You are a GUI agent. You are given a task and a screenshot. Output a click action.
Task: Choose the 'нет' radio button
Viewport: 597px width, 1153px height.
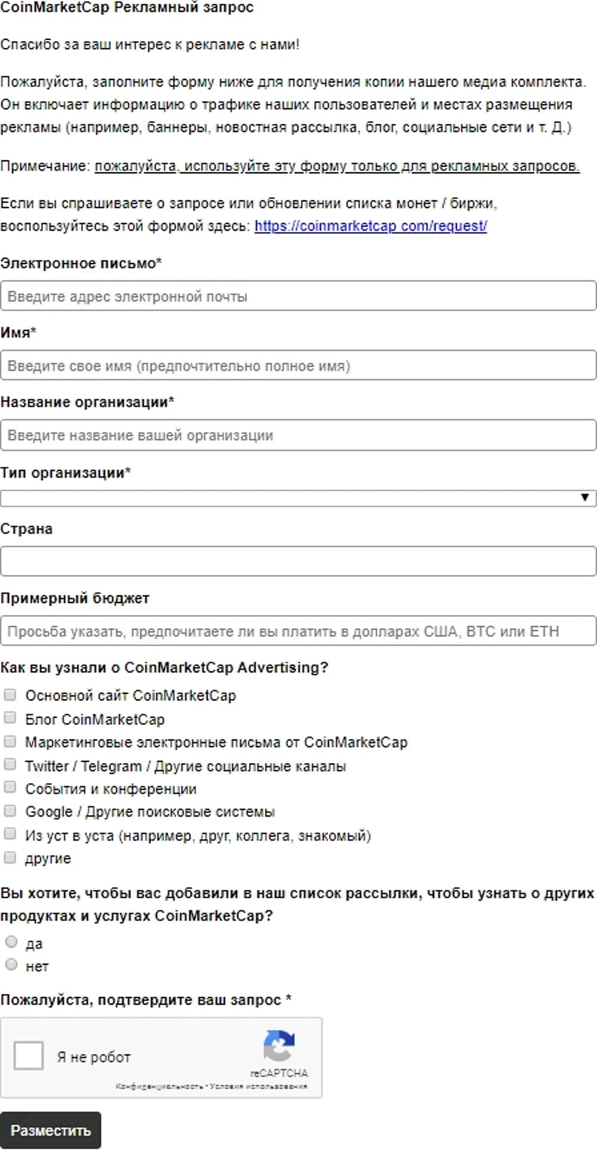pos(11,965)
